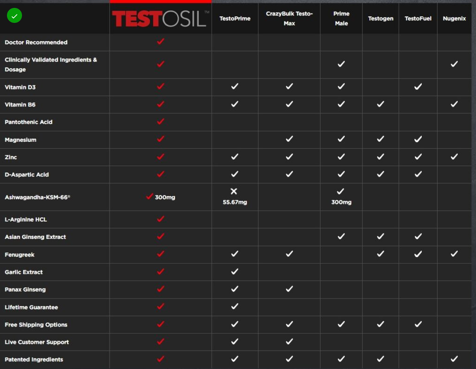Click the Nugenix column header
The height and width of the screenshot is (369, 476).
pyautogui.click(x=454, y=19)
